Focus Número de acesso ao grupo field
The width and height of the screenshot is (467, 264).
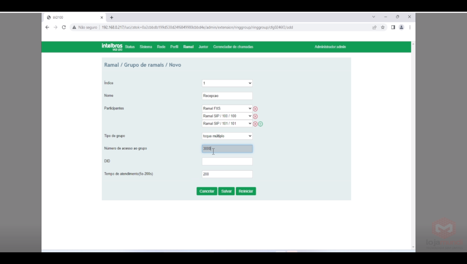point(227,148)
